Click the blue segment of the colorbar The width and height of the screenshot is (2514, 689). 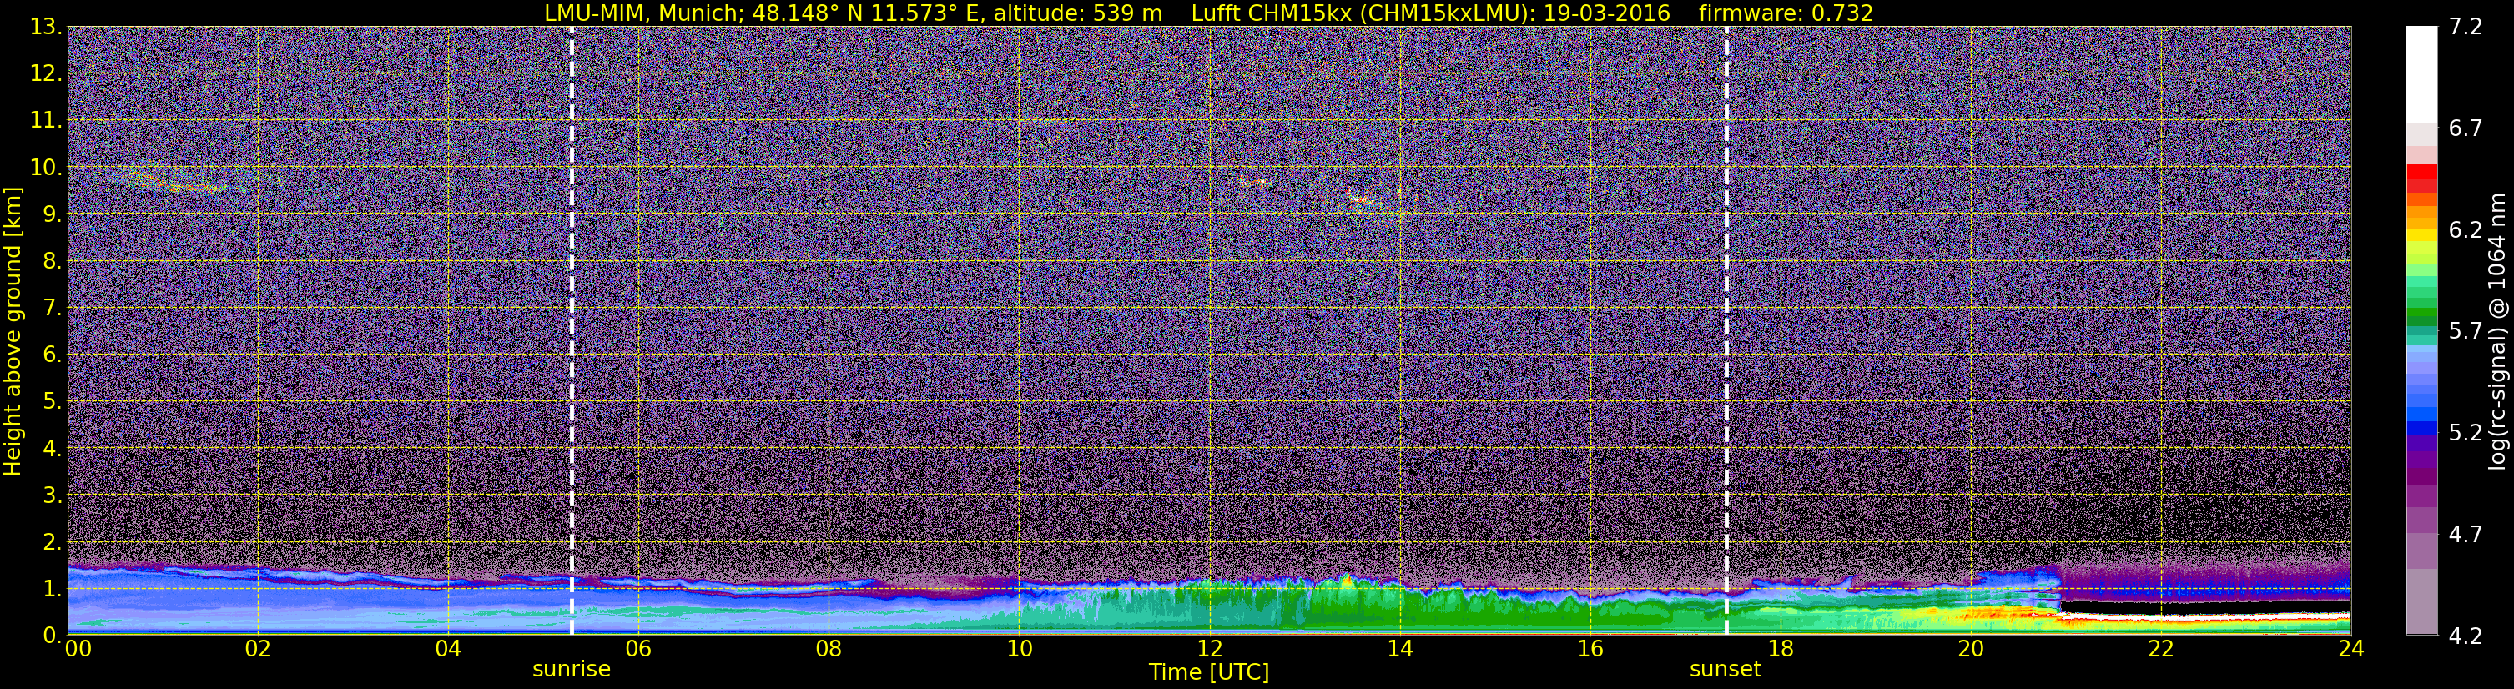pyautogui.click(x=2421, y=427)
